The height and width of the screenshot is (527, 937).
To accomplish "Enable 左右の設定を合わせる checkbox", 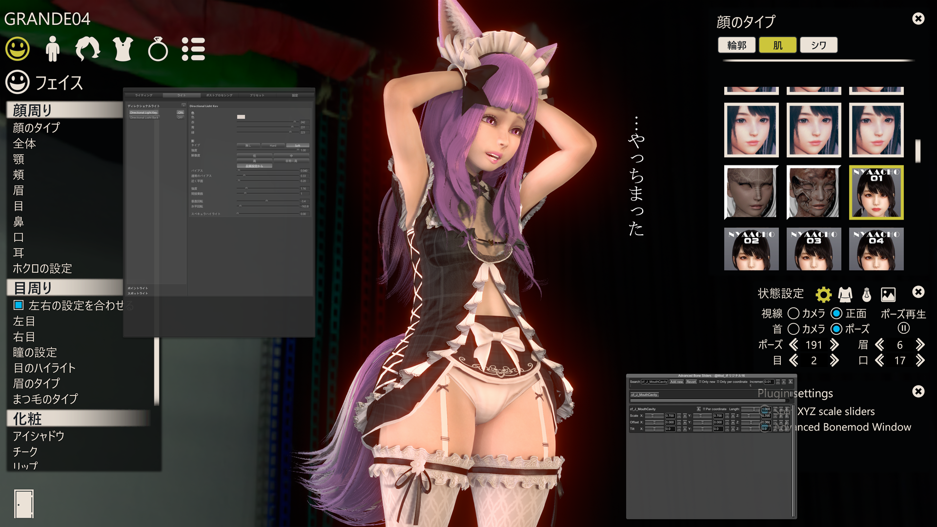I will click(x=19, y=305).
